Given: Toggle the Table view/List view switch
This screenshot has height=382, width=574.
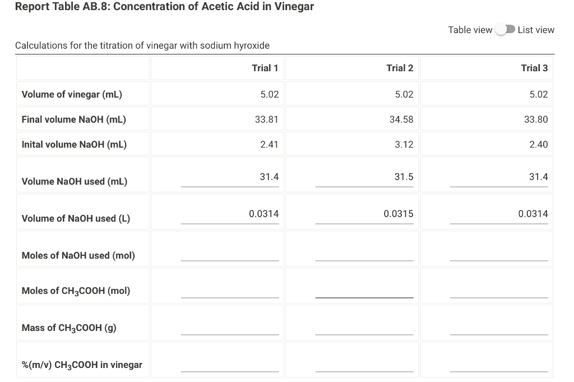Looking at the screenshot, I should tap(504, 29).
